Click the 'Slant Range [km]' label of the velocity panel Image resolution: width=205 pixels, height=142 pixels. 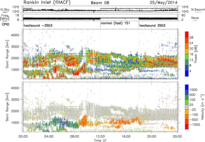tap(7, 107)
